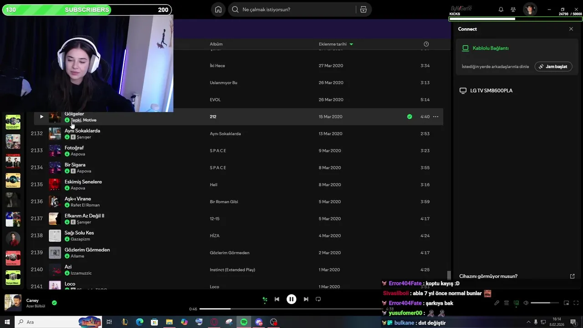Screen dimensions: 583x328
Task: Open the browse icon beside the search bar
Action: tap(363, 10)
